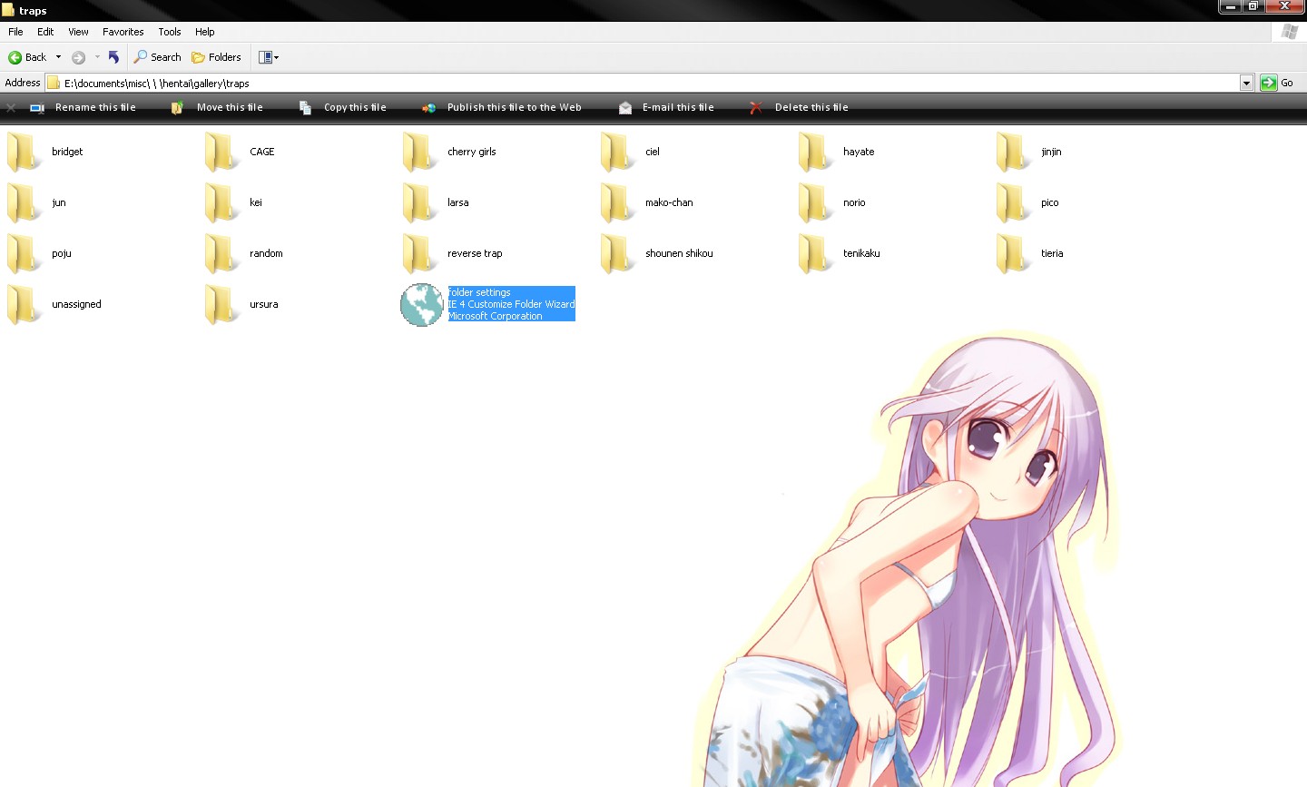
Task: Click the green Go arrow button
Action: pos(1269,83)
